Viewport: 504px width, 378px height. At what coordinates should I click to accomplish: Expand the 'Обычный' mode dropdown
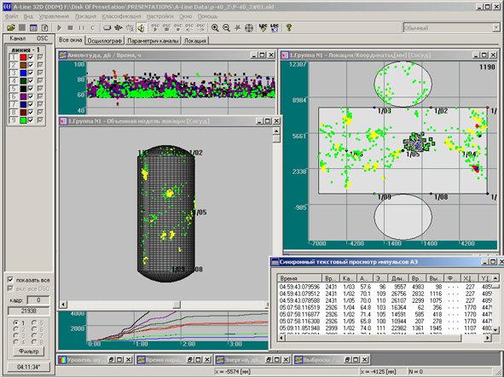495,28
